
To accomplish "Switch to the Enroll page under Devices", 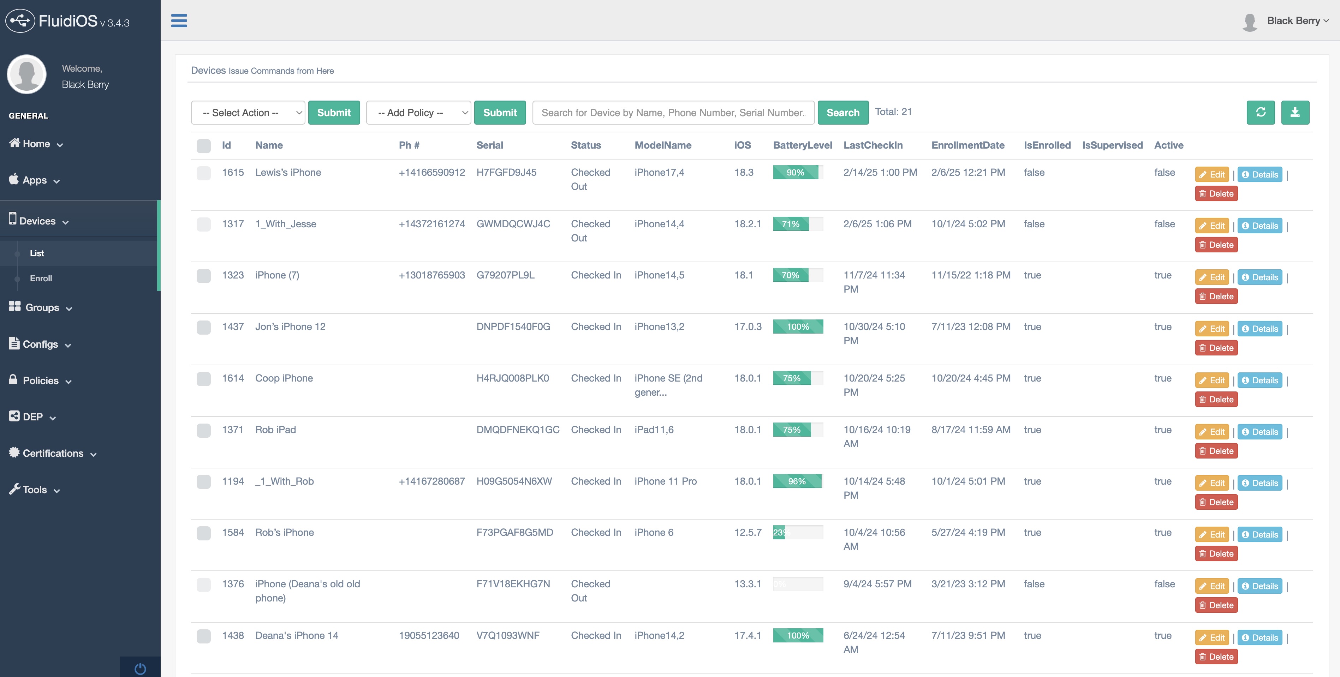I will pos(41,278).
